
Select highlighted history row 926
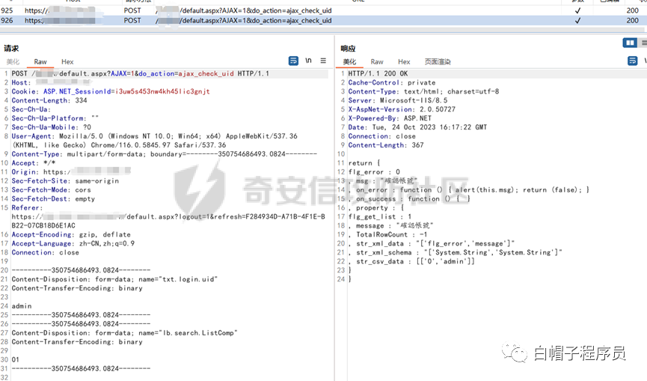tap(323, 20)
